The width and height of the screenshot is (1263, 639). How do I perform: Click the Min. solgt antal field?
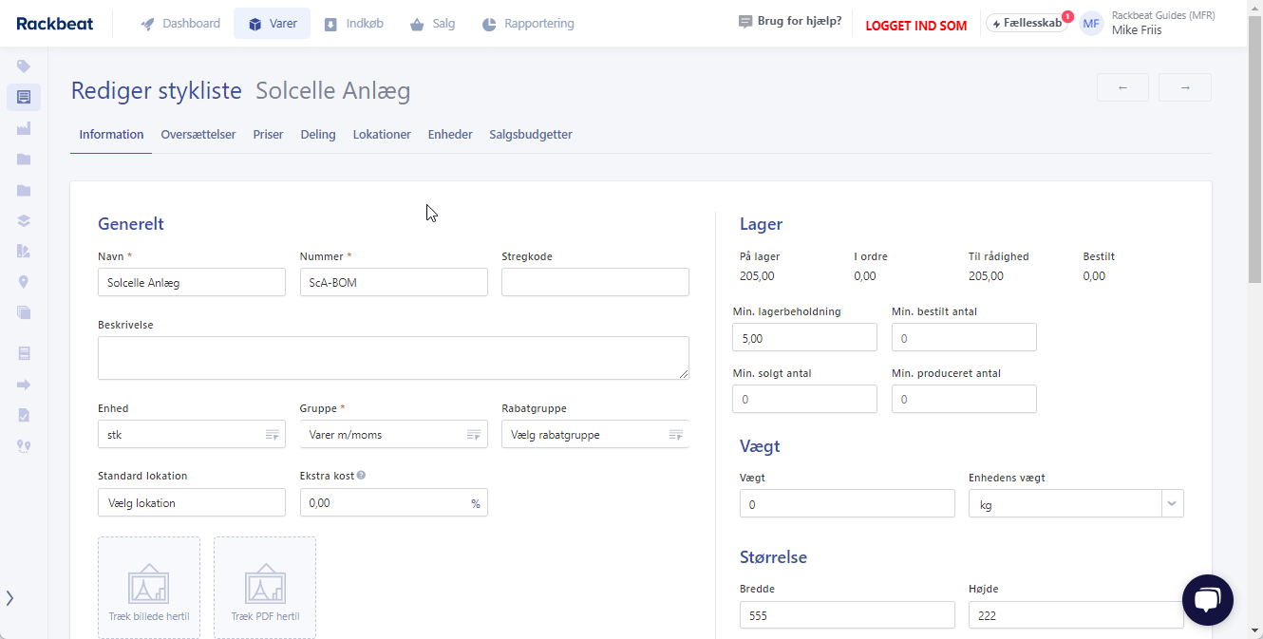805,399
